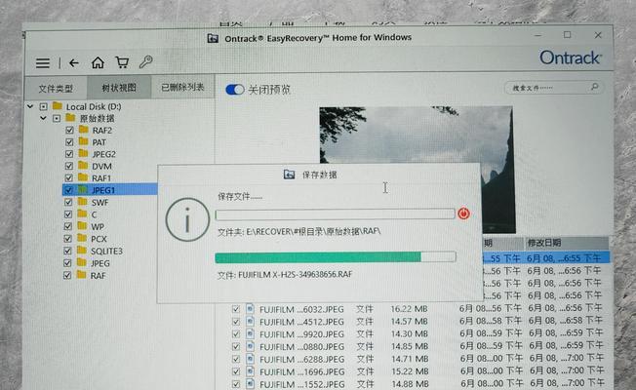This screenshot has height=390, width=636.
Task: Open the shopping cart icon
Action: click(x=122, y=62)
